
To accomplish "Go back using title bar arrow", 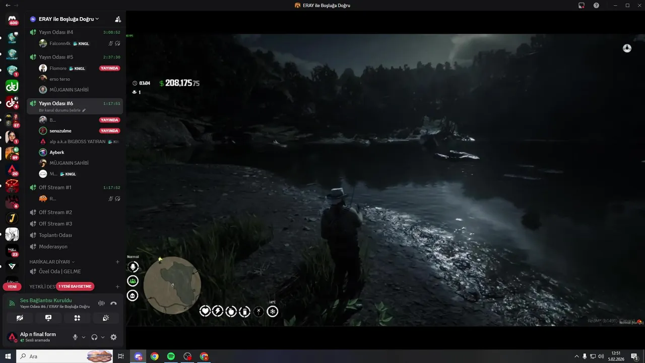I will [8, 5].
